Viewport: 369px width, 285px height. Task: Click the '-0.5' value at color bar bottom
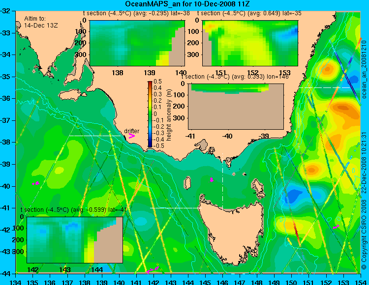[158, 145]
